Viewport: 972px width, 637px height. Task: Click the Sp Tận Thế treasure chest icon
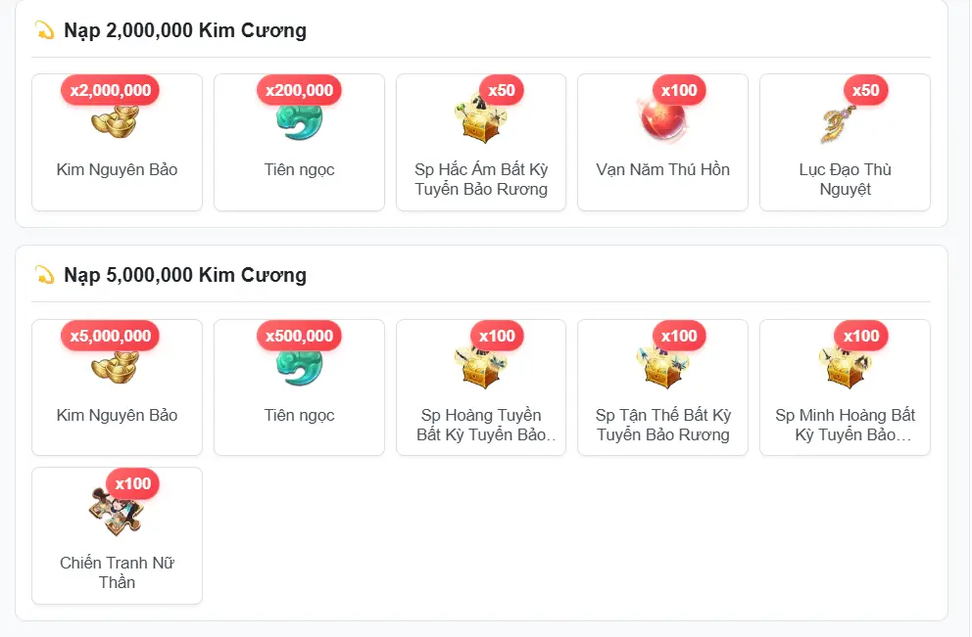coord(662,367)
